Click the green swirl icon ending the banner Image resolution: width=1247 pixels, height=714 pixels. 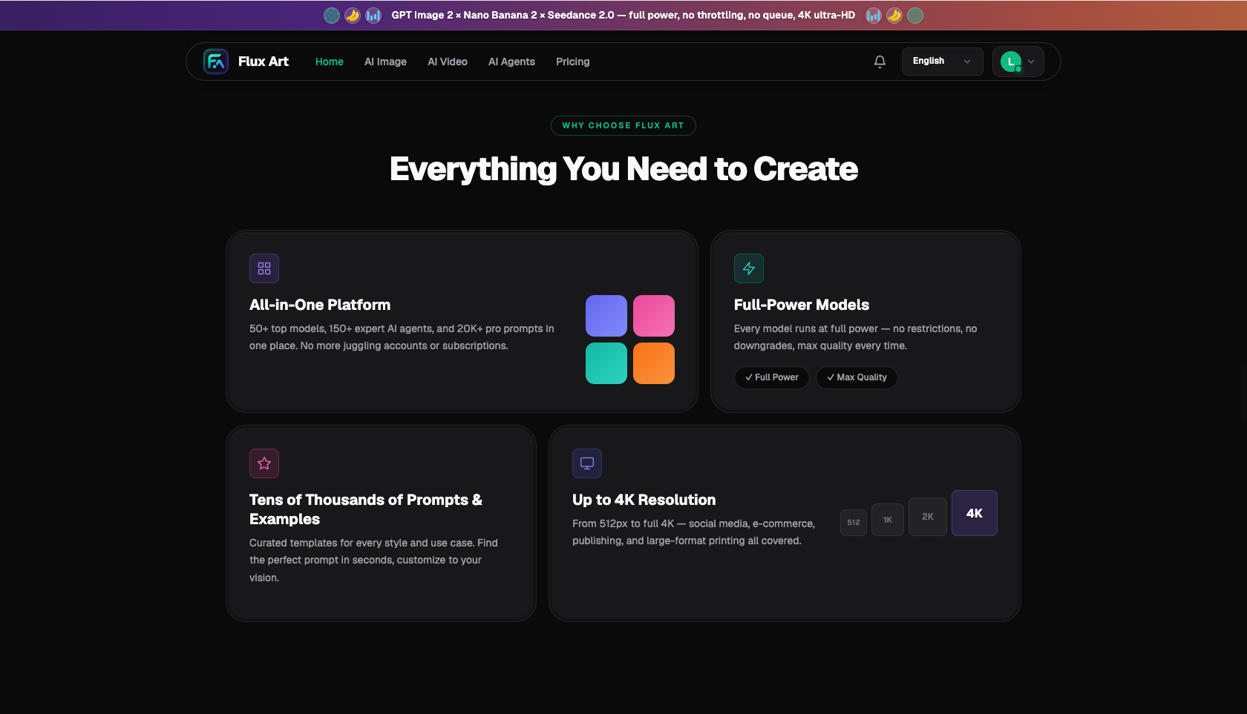click(915, 16)
